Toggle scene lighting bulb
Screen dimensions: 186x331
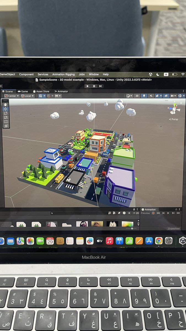click(x=144, y=96)
